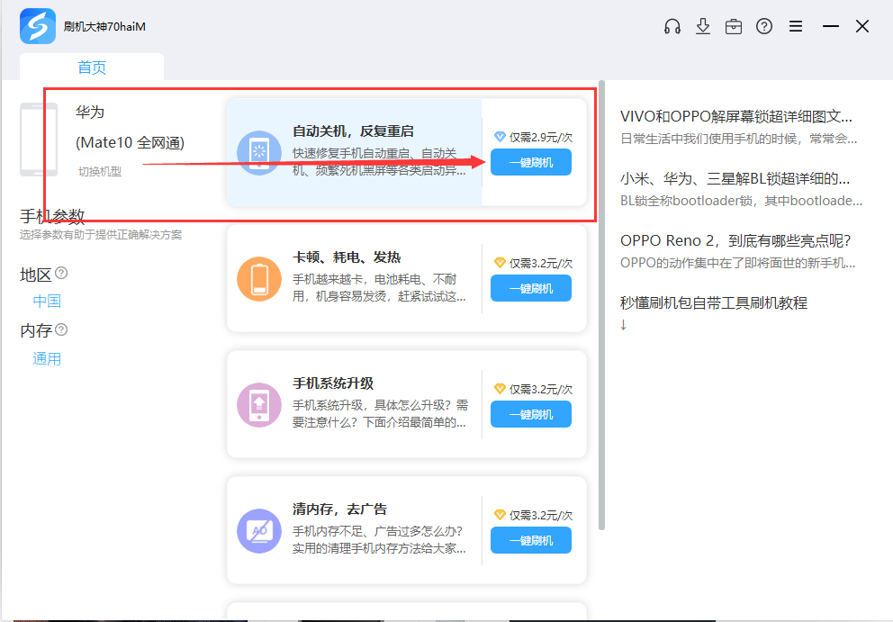Click the 清内存，去广告 card title

tap(340, 509)
